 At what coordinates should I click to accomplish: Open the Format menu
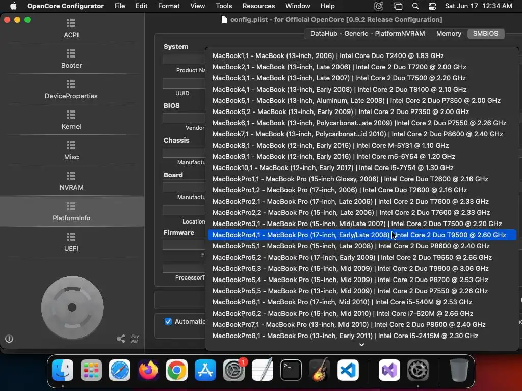pos(169,6)
